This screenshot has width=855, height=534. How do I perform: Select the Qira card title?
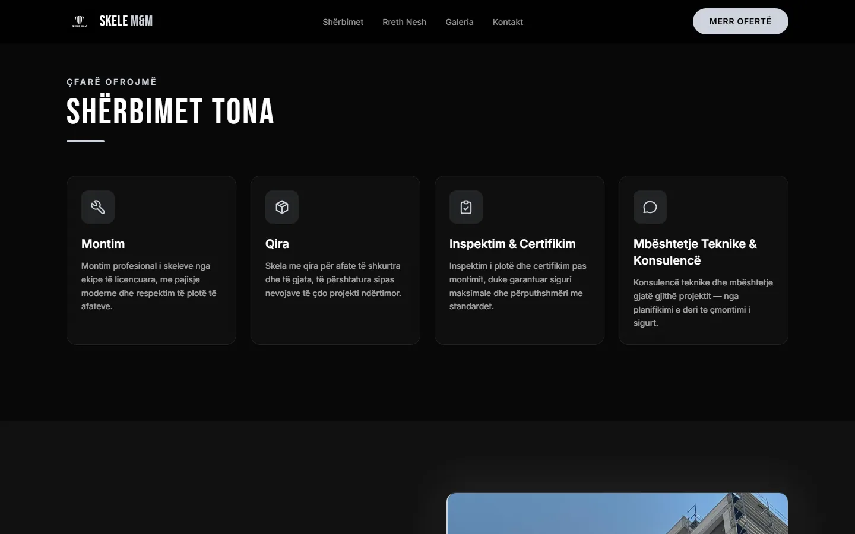pyautogui.click(x=277, y=244)
